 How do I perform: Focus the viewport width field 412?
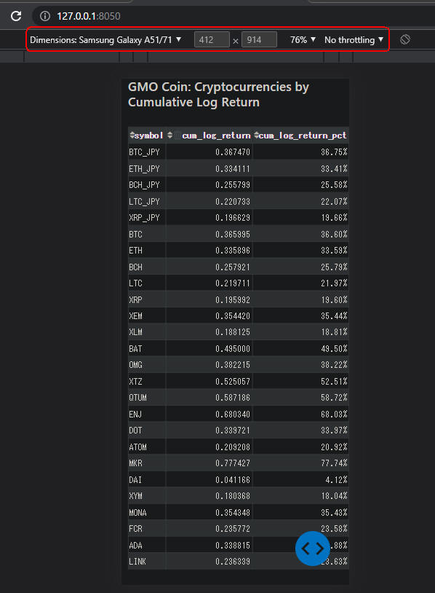pyautogui.click(x=212, y=40)
